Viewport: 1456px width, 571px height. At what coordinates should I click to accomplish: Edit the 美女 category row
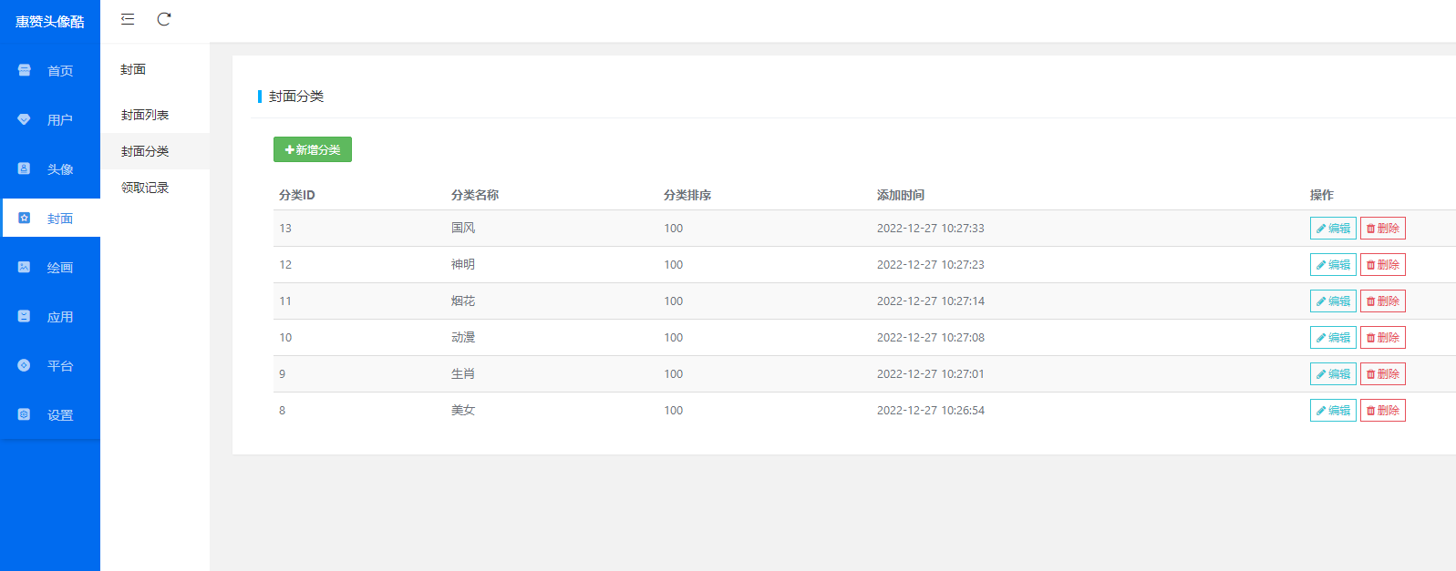(1333, 410)
